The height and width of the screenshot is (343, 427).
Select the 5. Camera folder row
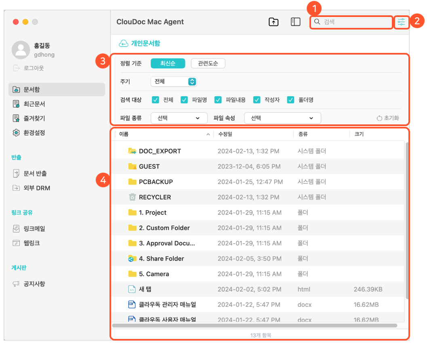[x=258, y=274]
